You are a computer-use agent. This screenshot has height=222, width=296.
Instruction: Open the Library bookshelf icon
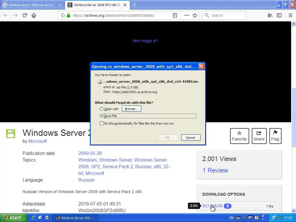270,15
